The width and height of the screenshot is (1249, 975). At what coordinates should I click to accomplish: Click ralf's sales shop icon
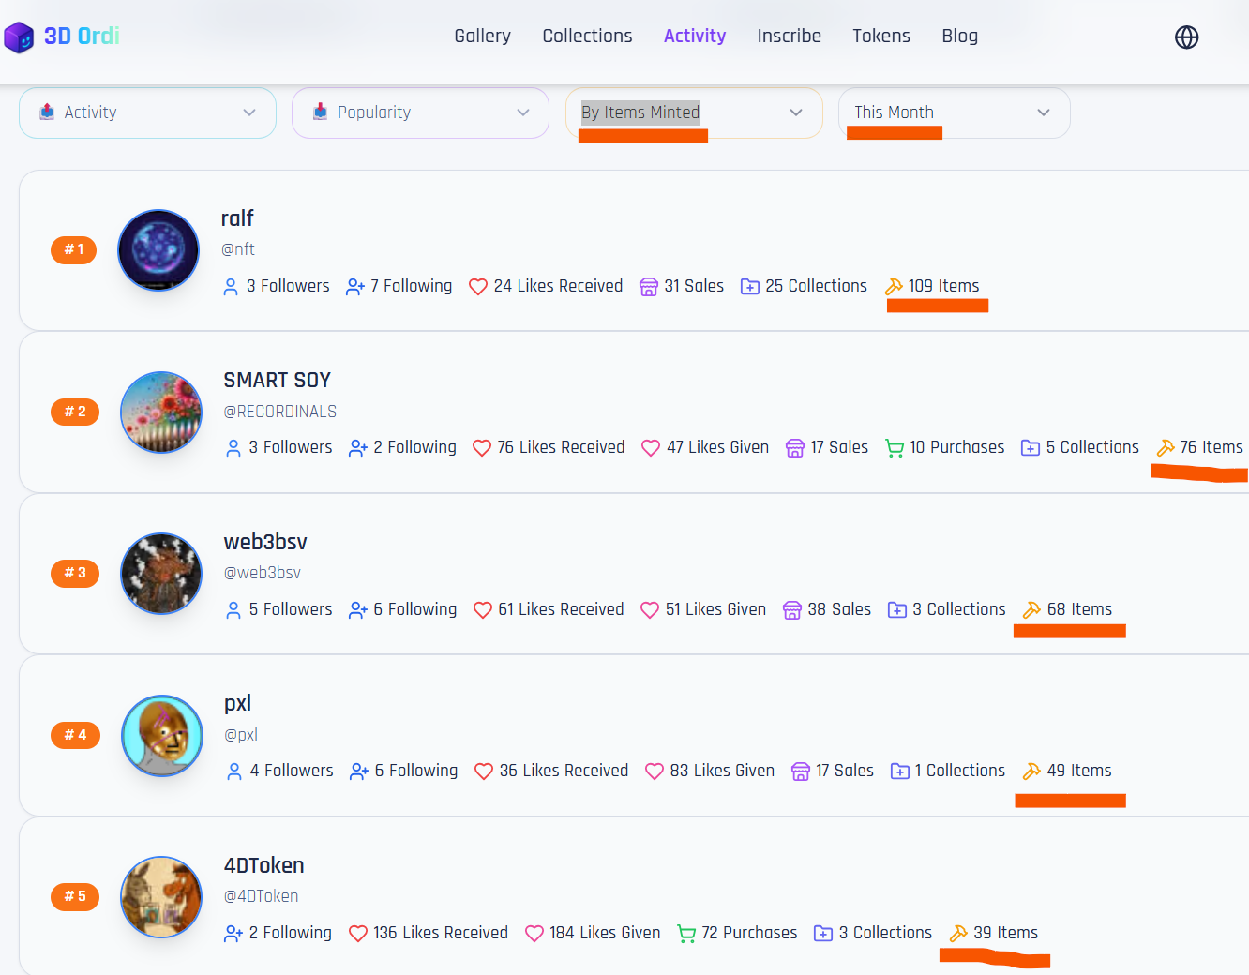pyautogui.click(x=648, y=287)
